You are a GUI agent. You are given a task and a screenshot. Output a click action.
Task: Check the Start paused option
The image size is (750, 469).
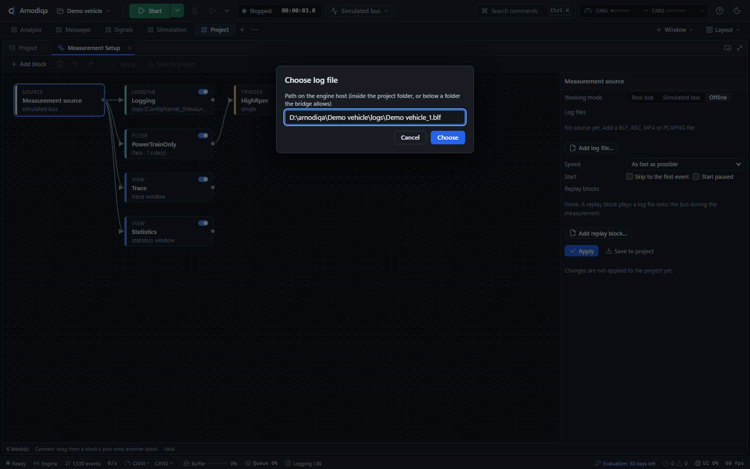click(x=696, y=177)
